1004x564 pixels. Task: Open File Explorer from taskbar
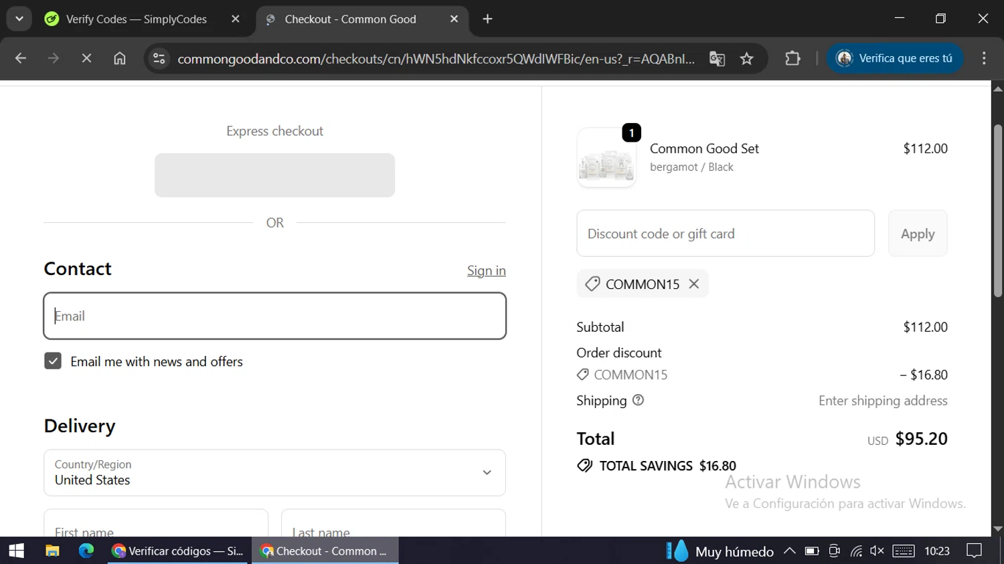[52, 551]
